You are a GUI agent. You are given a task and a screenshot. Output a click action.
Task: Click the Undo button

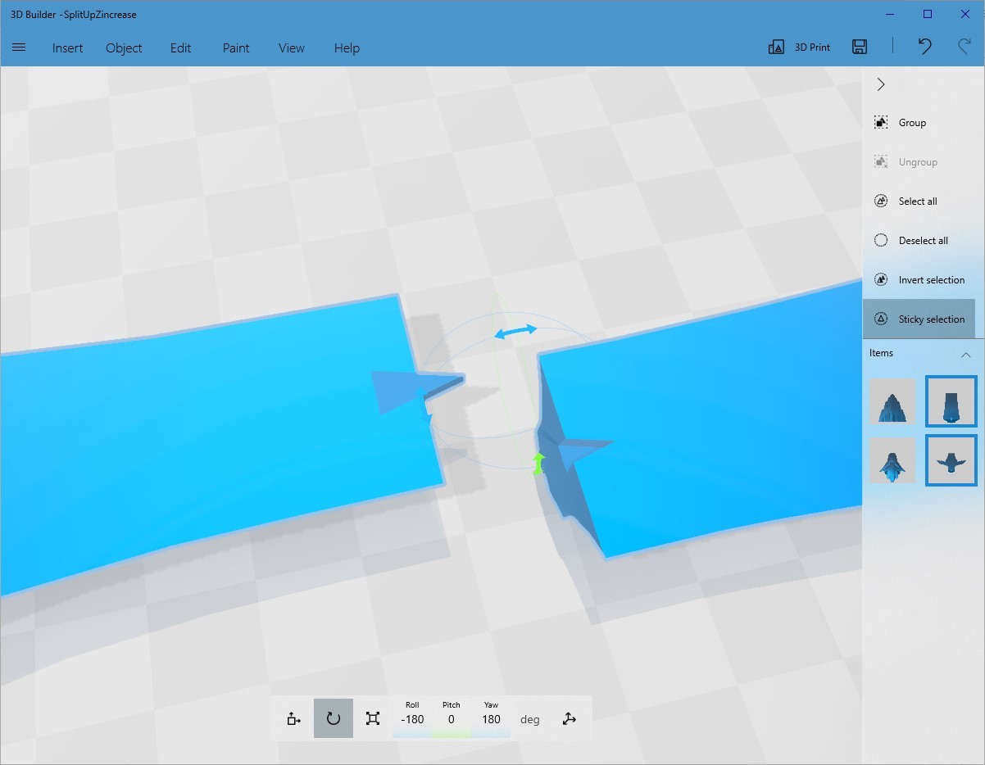click(x=924, y=47)
